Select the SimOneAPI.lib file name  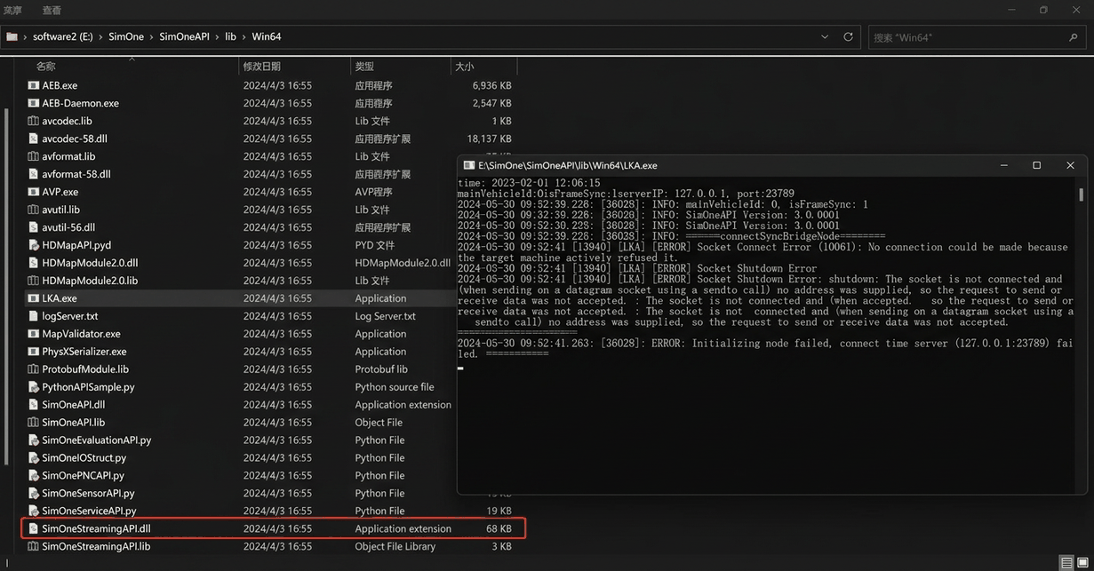[73, 423]
